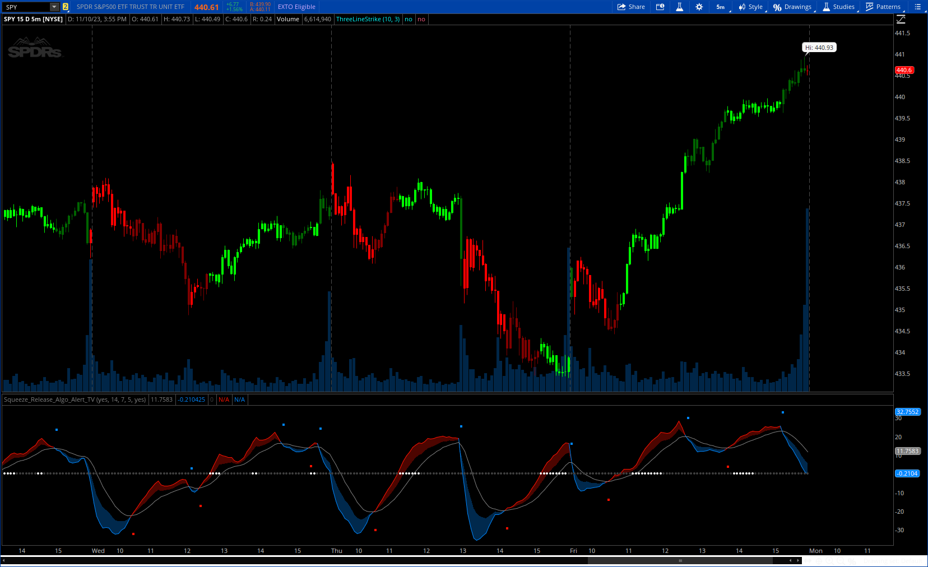Click the last price 440.61
Screen dimensions: 928x567
[206, 7]
